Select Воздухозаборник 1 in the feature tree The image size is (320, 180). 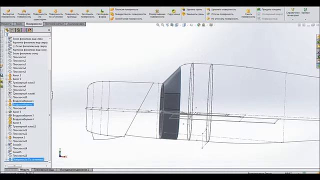click(x=23, y=101)
